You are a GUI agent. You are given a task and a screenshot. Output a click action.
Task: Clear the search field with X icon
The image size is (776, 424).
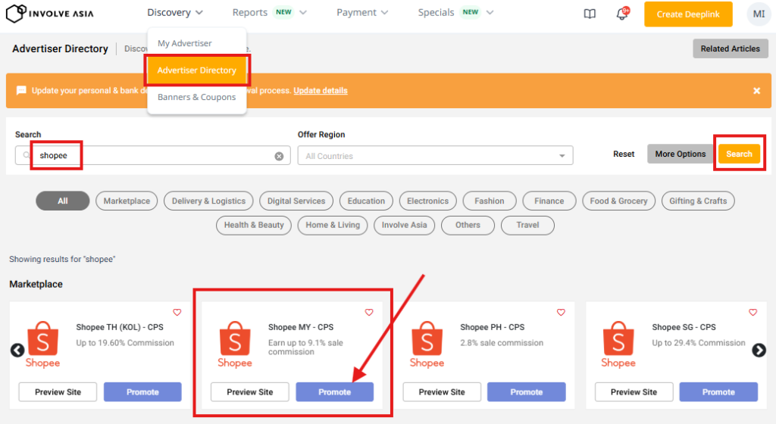coord(279,156)
